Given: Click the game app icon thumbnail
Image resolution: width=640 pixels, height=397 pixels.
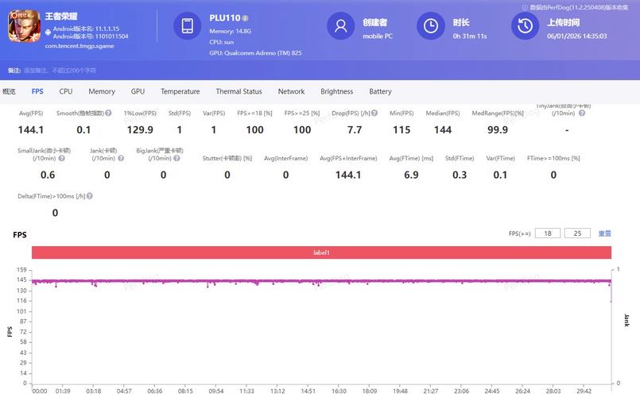Looking at the screenshot, I should click(25, 26).
